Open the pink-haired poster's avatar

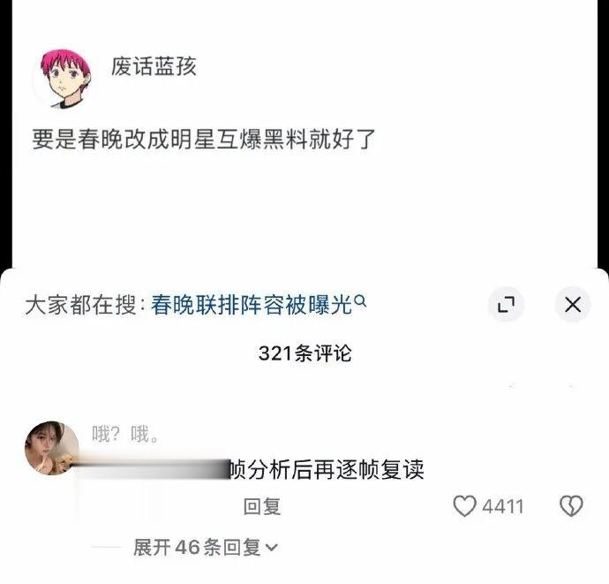(x=64, y=78)
